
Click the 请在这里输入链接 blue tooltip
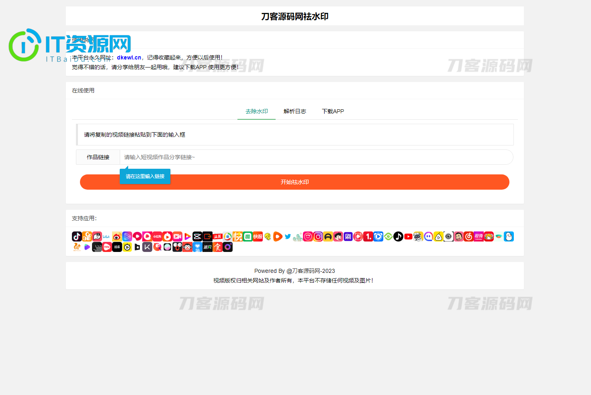pos(145,176)
